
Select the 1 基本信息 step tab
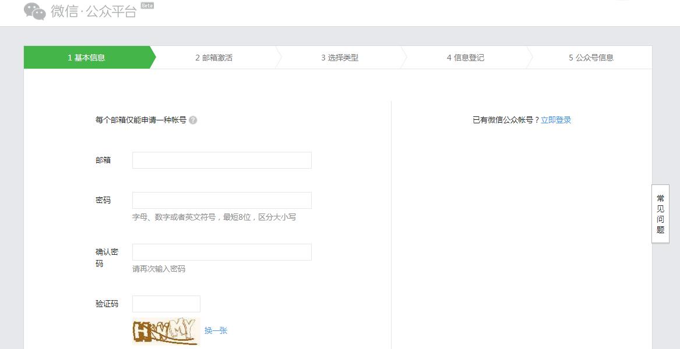coord(86,58)
